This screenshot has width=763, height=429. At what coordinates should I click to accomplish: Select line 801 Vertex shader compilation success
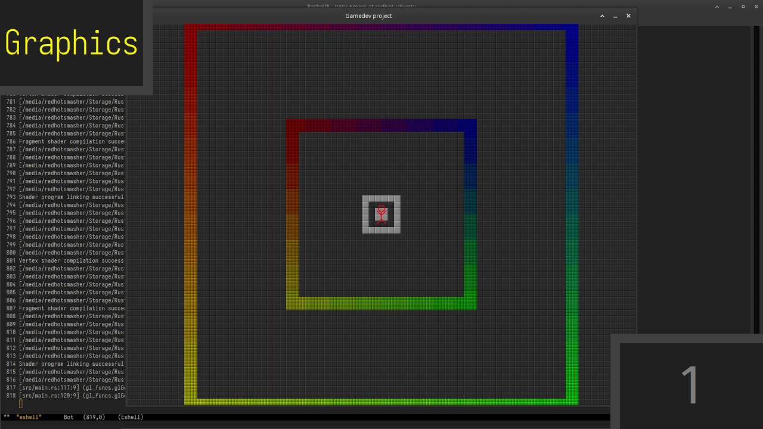coord(72,261)
